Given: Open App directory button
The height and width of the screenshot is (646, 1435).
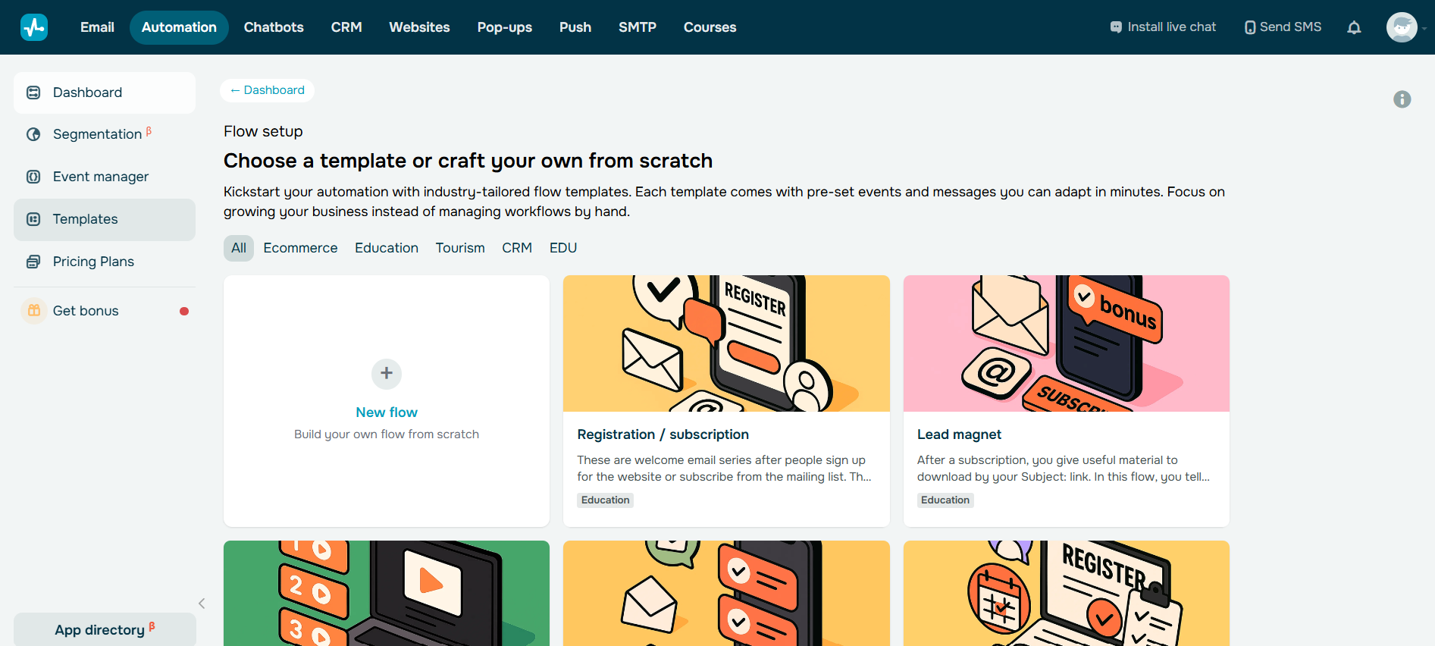Looking at the screenshot, I should 105,629.
